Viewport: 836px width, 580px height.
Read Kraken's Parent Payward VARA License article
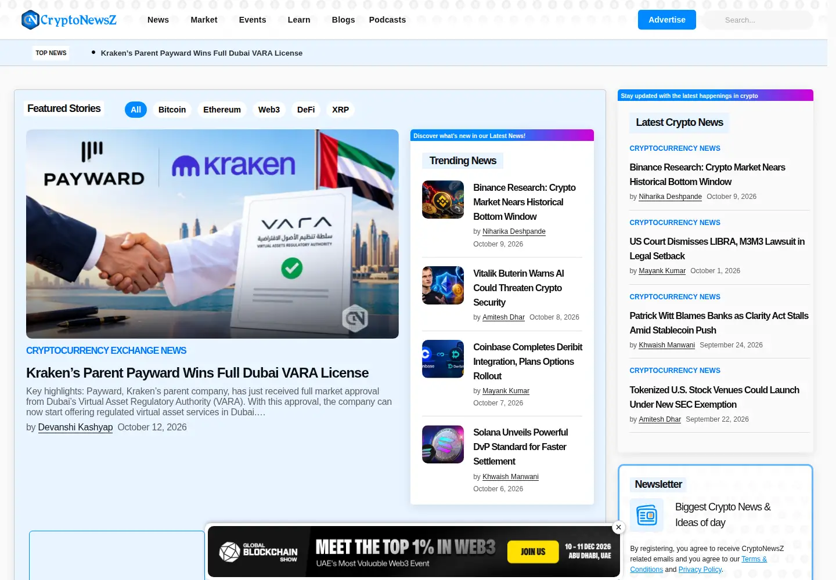pos(197,373)
